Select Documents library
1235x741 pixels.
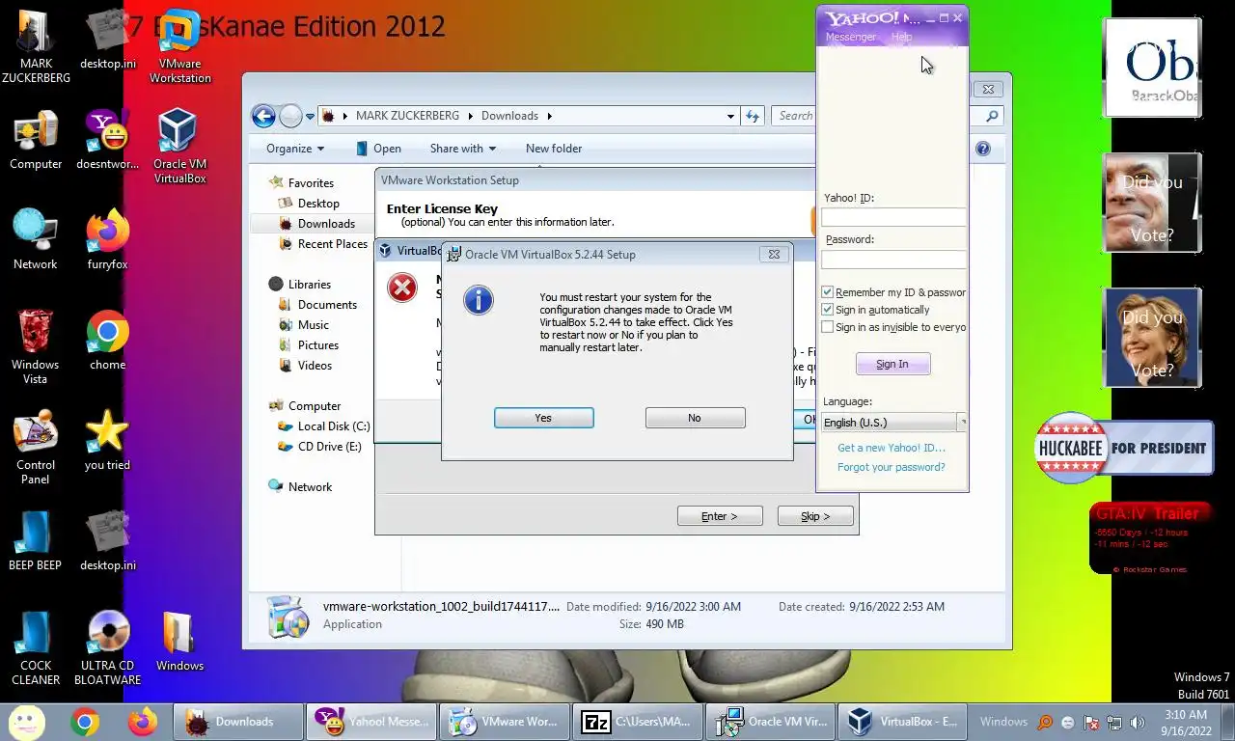click(x=327, y=305)
